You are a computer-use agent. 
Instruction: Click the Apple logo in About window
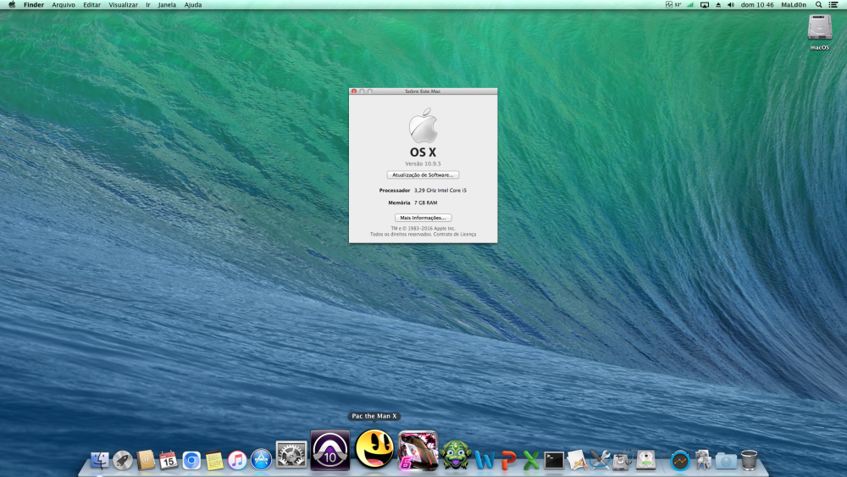point(423,125)
